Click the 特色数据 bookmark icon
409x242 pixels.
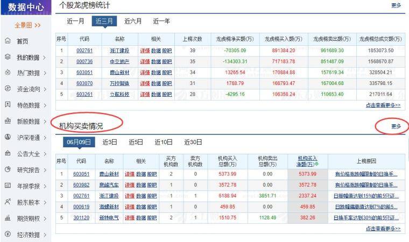click(x=8, y=104)
